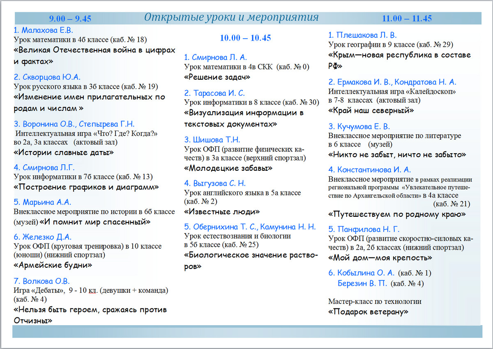Click the name '2. Скворцова Ю.А.'
This screenshot has width=493, height=349.
[47, 77]
